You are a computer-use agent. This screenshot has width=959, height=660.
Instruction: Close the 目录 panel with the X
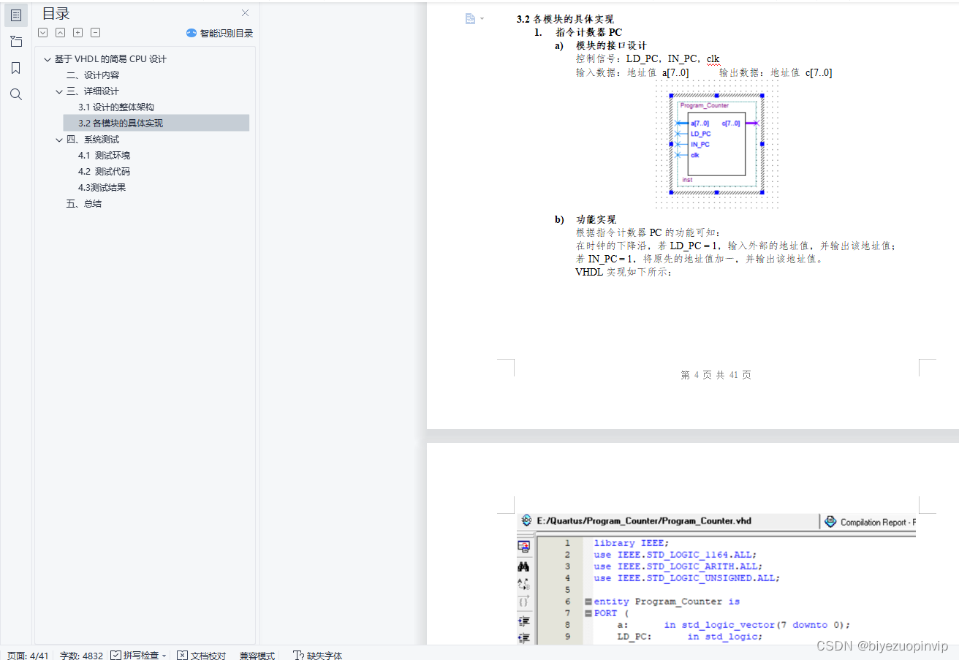245,12
